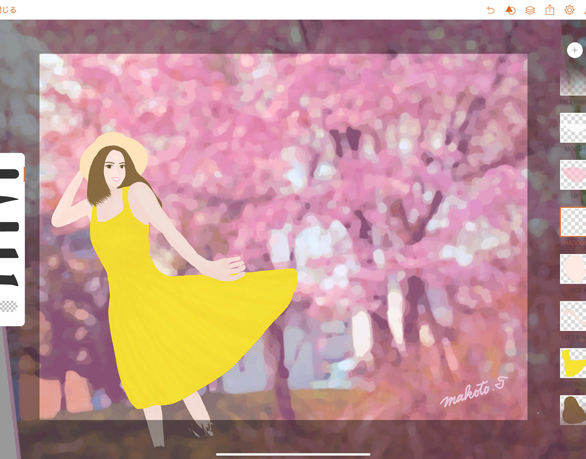This screenshot has height=459, width=586.
Task: Select the LIP layer thumbnail
Action: (x=573, y=175)
